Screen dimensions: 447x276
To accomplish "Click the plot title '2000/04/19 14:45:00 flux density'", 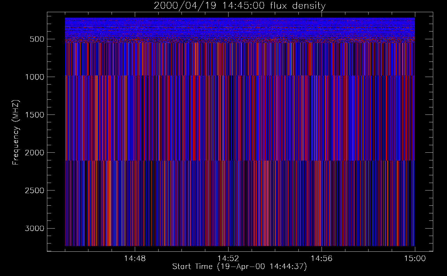I will click(240, 6).
